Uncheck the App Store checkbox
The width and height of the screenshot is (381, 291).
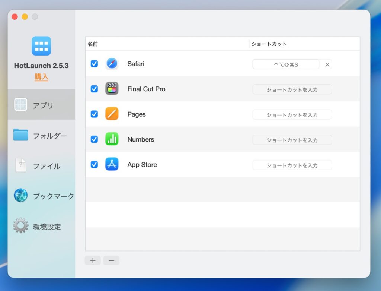(94, 164)
